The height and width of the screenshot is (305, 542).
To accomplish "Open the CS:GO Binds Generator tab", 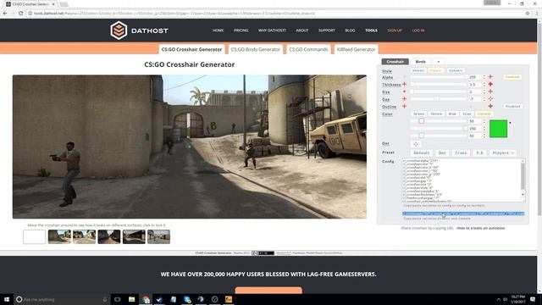I will tap(256, 49).
